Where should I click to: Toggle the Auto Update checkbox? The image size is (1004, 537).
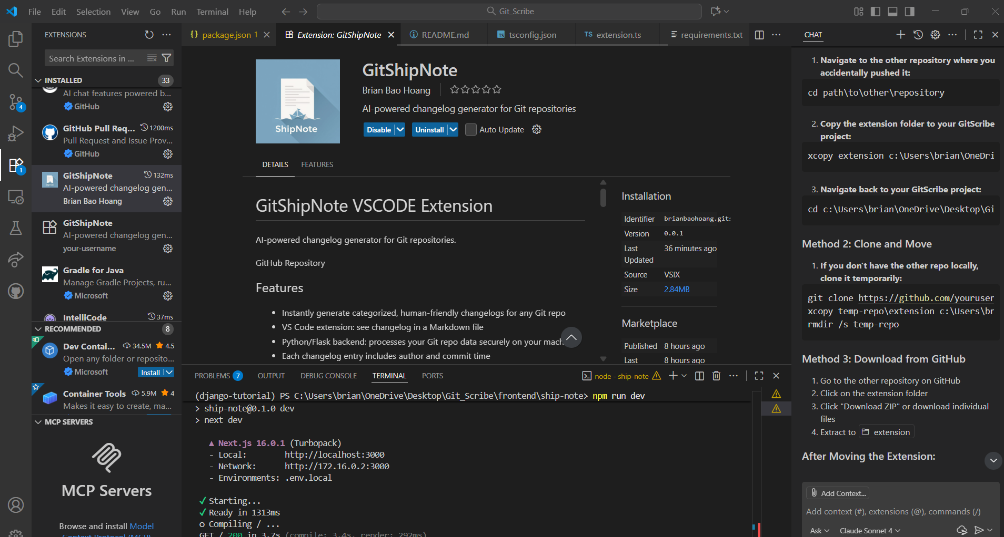coord(471,129)
